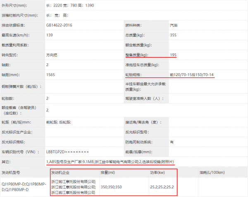This screenshot has height=197, width=248.
Task: Click the 车辆识别代号 (VIN) label
Action: click(20, 152)
